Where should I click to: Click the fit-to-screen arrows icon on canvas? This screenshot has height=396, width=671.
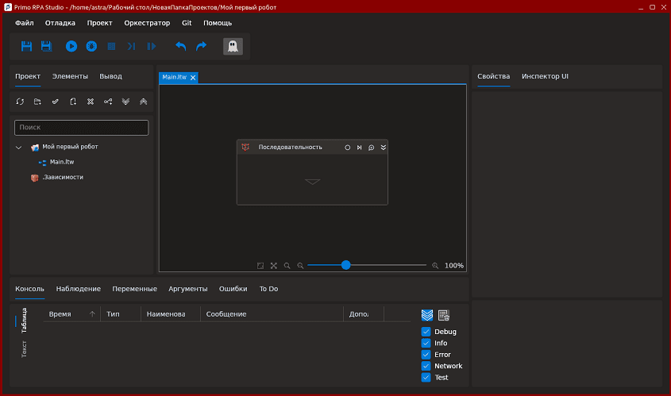(x=274, y=266)
